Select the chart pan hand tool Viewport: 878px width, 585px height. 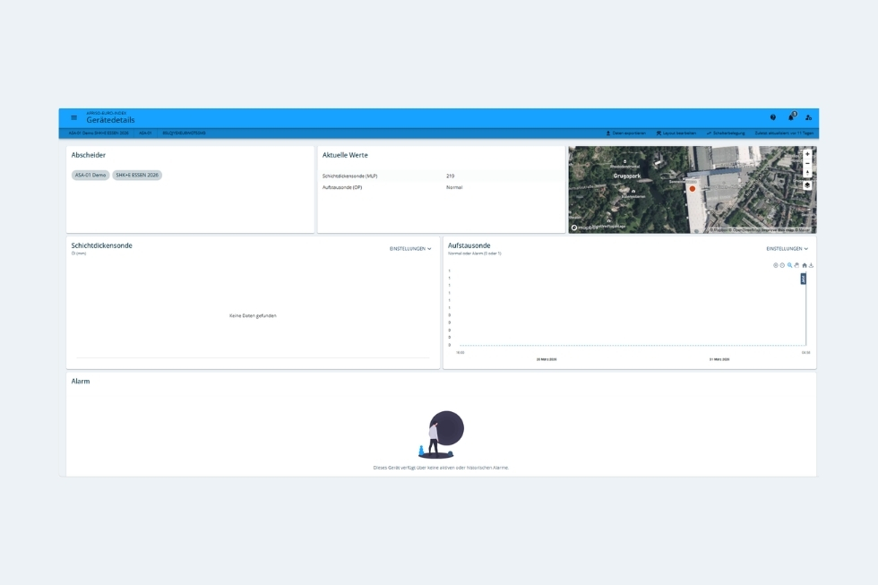point(796,265)
